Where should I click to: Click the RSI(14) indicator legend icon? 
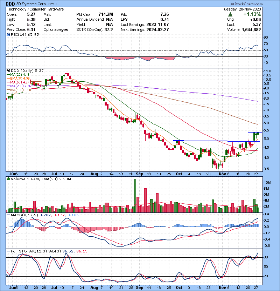tap(8, 35)
